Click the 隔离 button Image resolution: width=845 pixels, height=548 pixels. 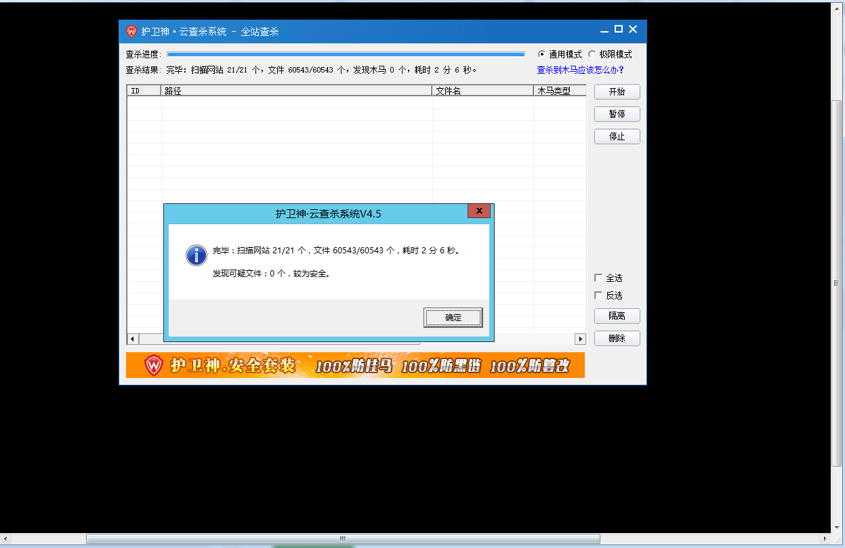click(617, 316)
